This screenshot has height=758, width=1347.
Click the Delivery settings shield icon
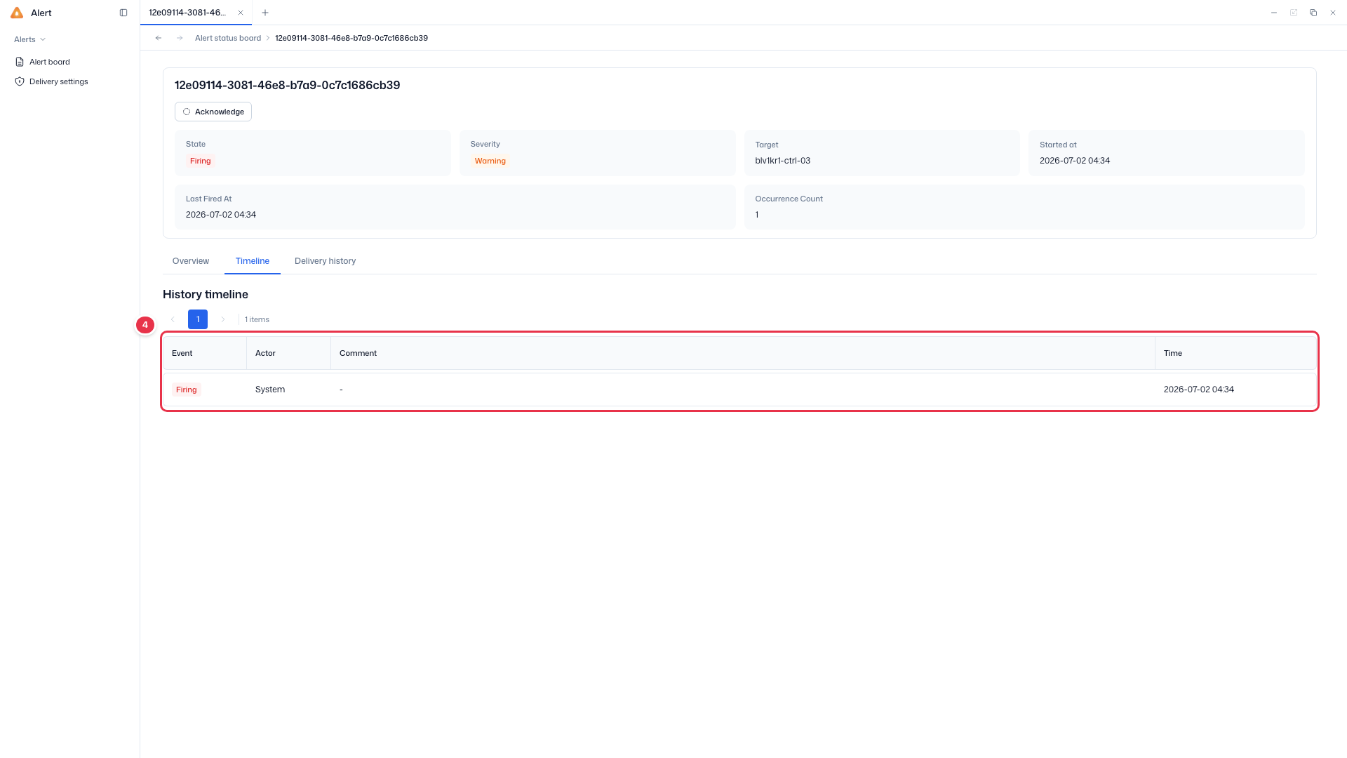[20, 81]
